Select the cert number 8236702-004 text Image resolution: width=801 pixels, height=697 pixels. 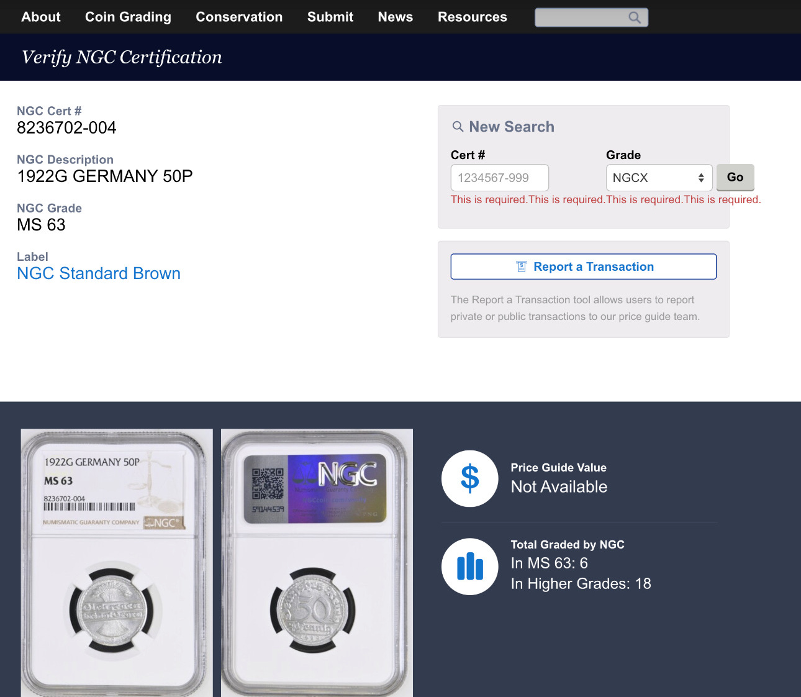tap(66, 128)
